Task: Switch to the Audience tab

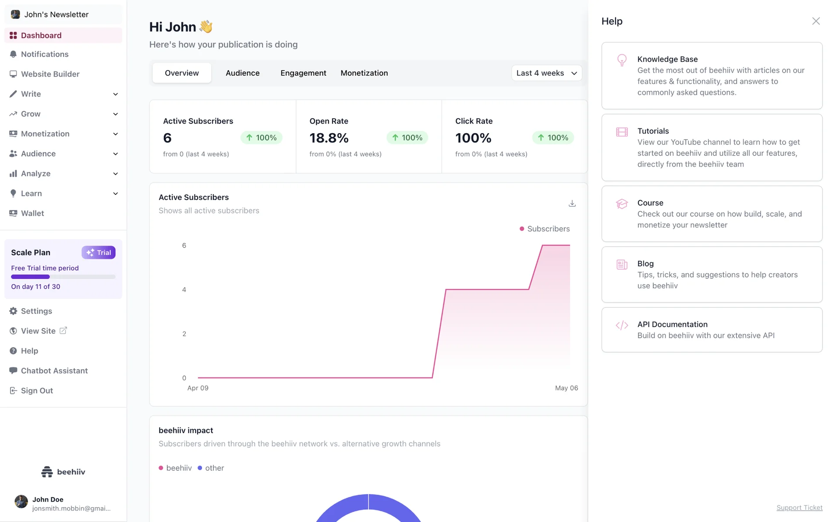Action: pyautogui.click(x=243, y=73)
